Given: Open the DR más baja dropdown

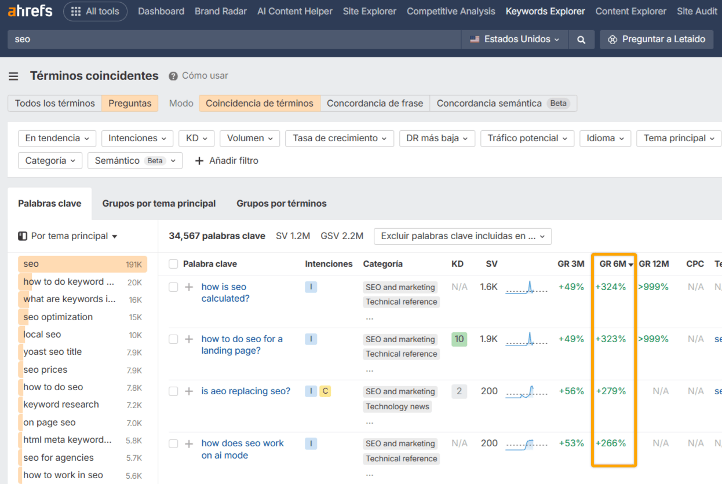Looking at the screenshot, I should [x=437, y=138].
